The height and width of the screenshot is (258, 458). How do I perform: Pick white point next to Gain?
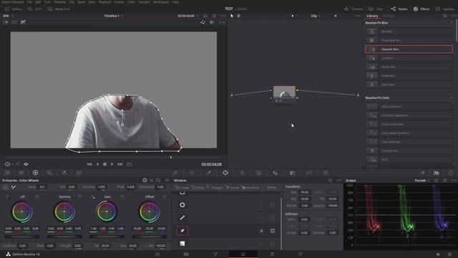92,197
